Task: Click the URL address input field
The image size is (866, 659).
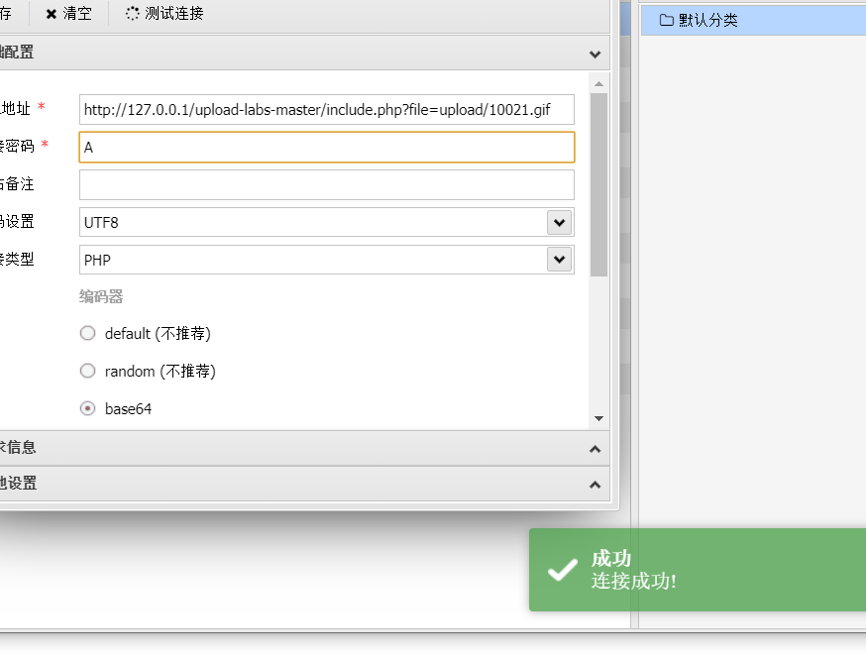Action: 326,109
